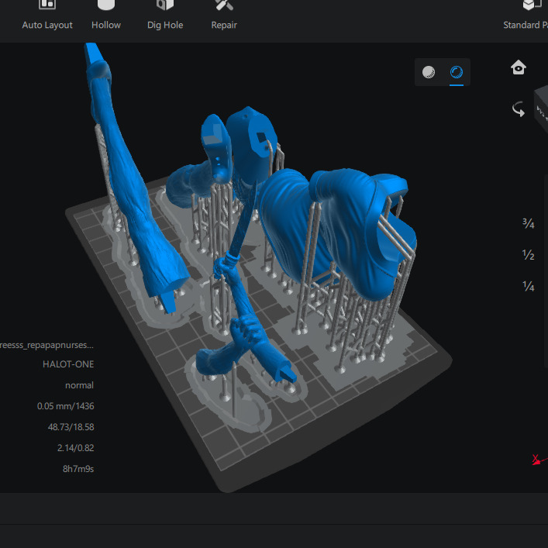Open the Repair tool

[x=224, y=16]
